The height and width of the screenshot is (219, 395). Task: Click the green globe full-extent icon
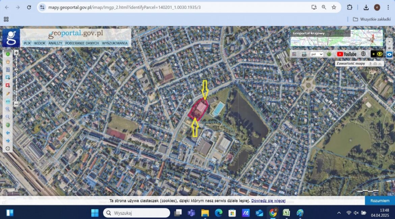point(8,125)
